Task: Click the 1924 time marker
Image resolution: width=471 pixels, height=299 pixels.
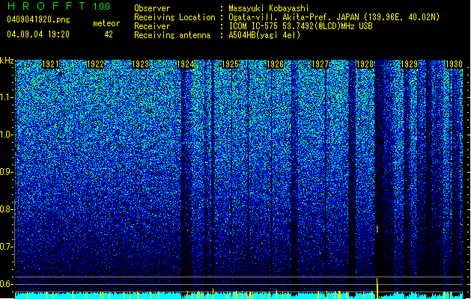Action: [x=186, y=64]
